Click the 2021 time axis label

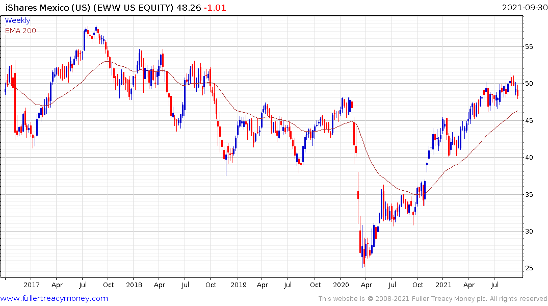(x=443, y=285)
